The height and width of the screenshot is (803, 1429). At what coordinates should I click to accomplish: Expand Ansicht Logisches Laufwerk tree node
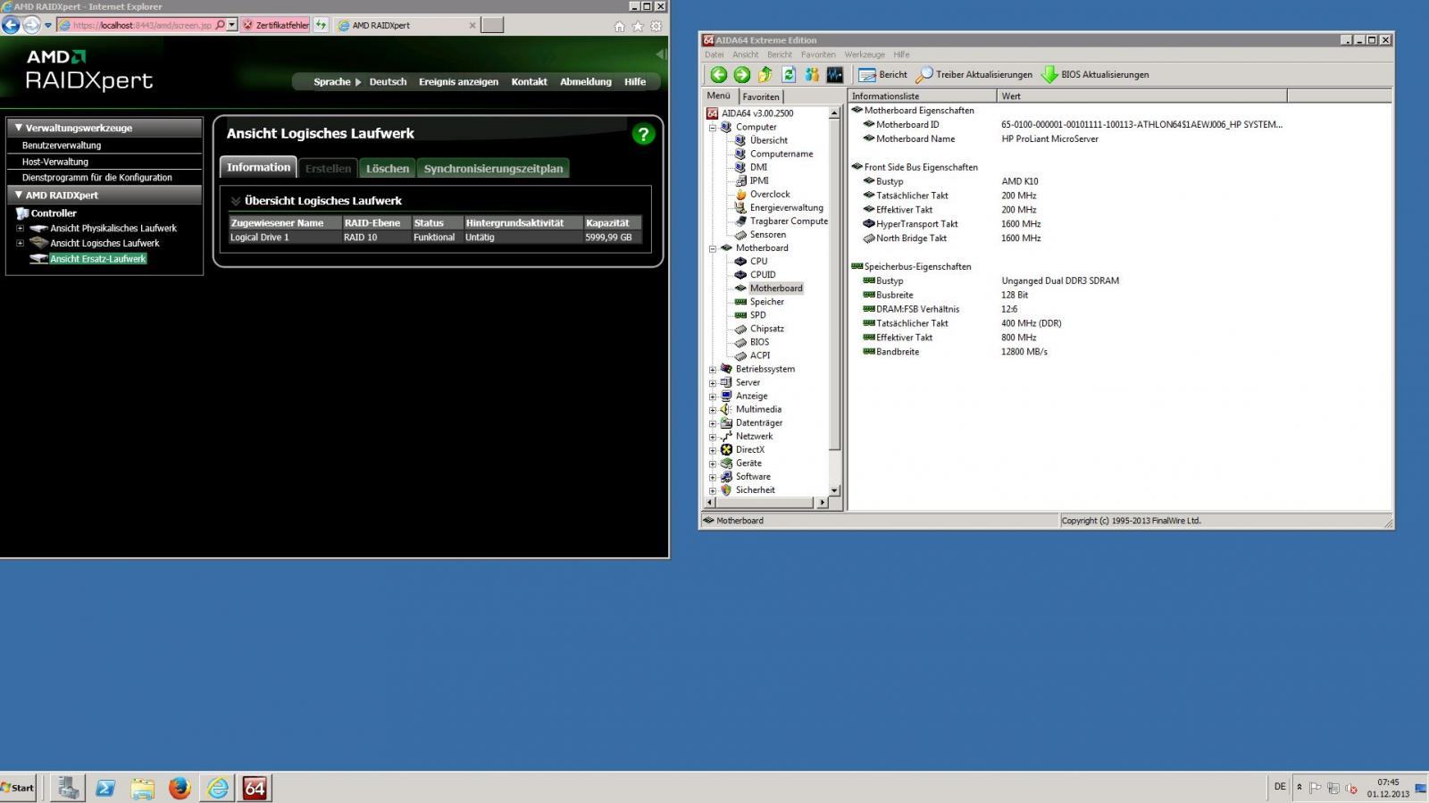point(20,243)
